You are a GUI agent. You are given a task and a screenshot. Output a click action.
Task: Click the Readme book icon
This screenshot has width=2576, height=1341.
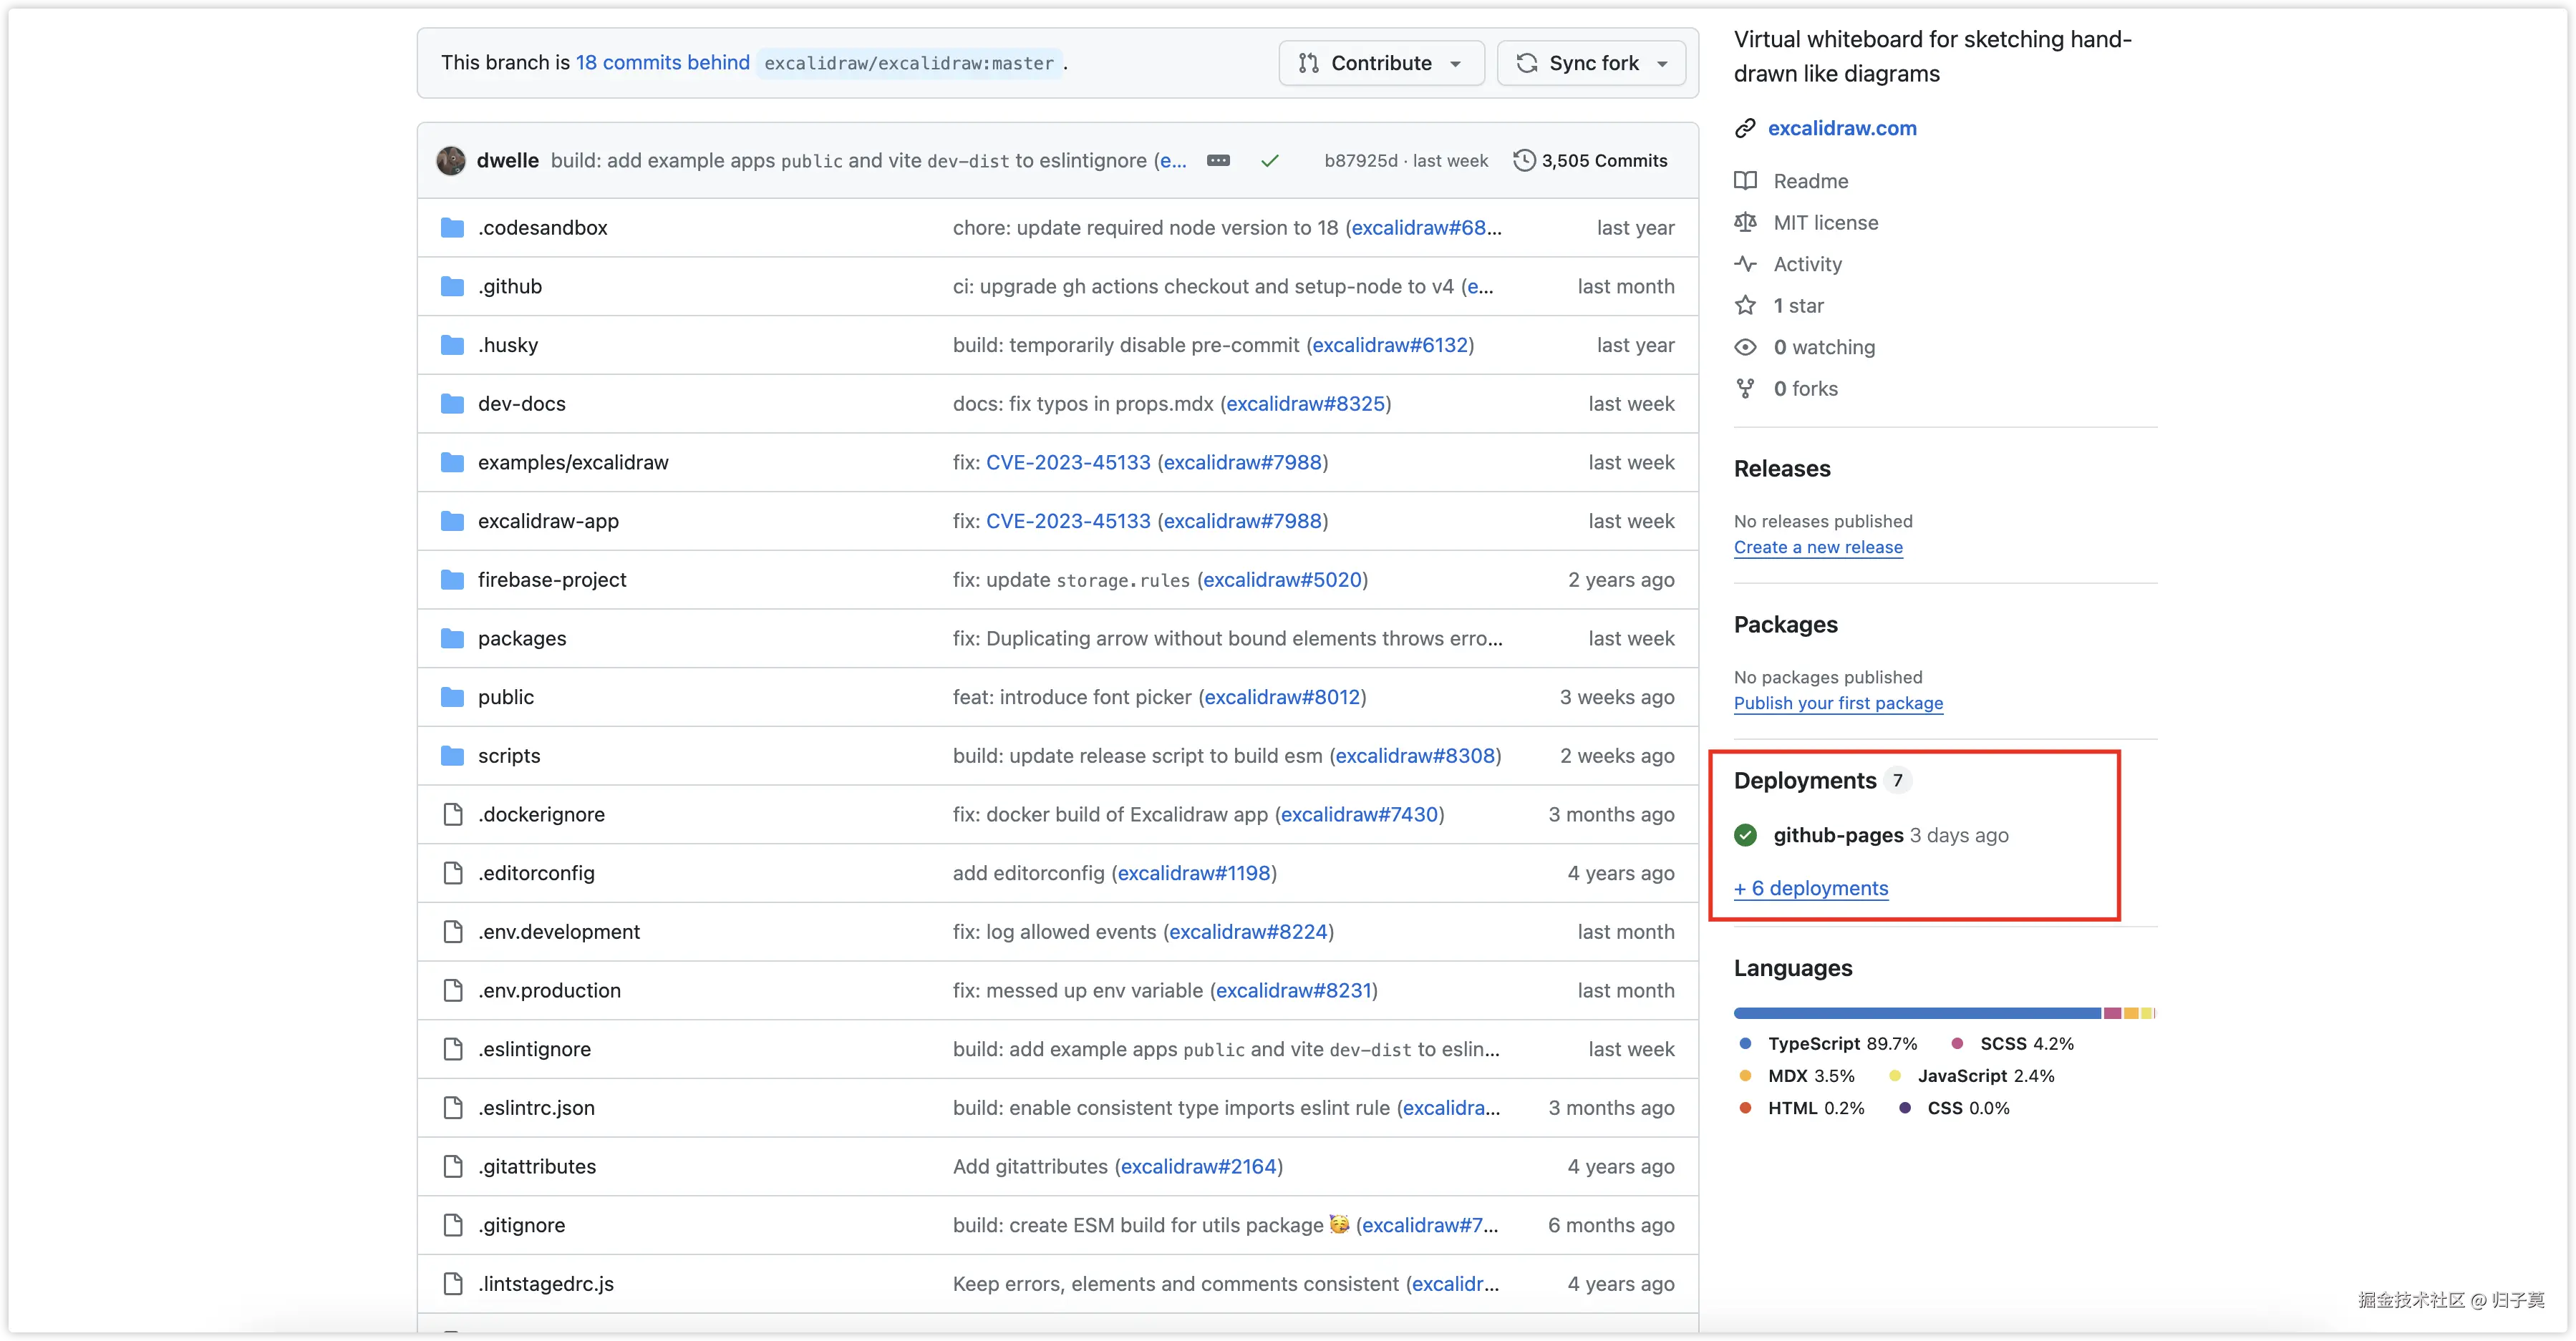[x=1745, y=181]
